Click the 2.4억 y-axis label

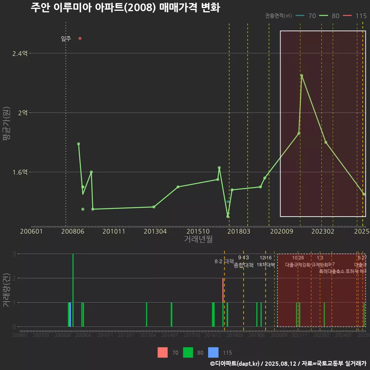coord(20,54)
